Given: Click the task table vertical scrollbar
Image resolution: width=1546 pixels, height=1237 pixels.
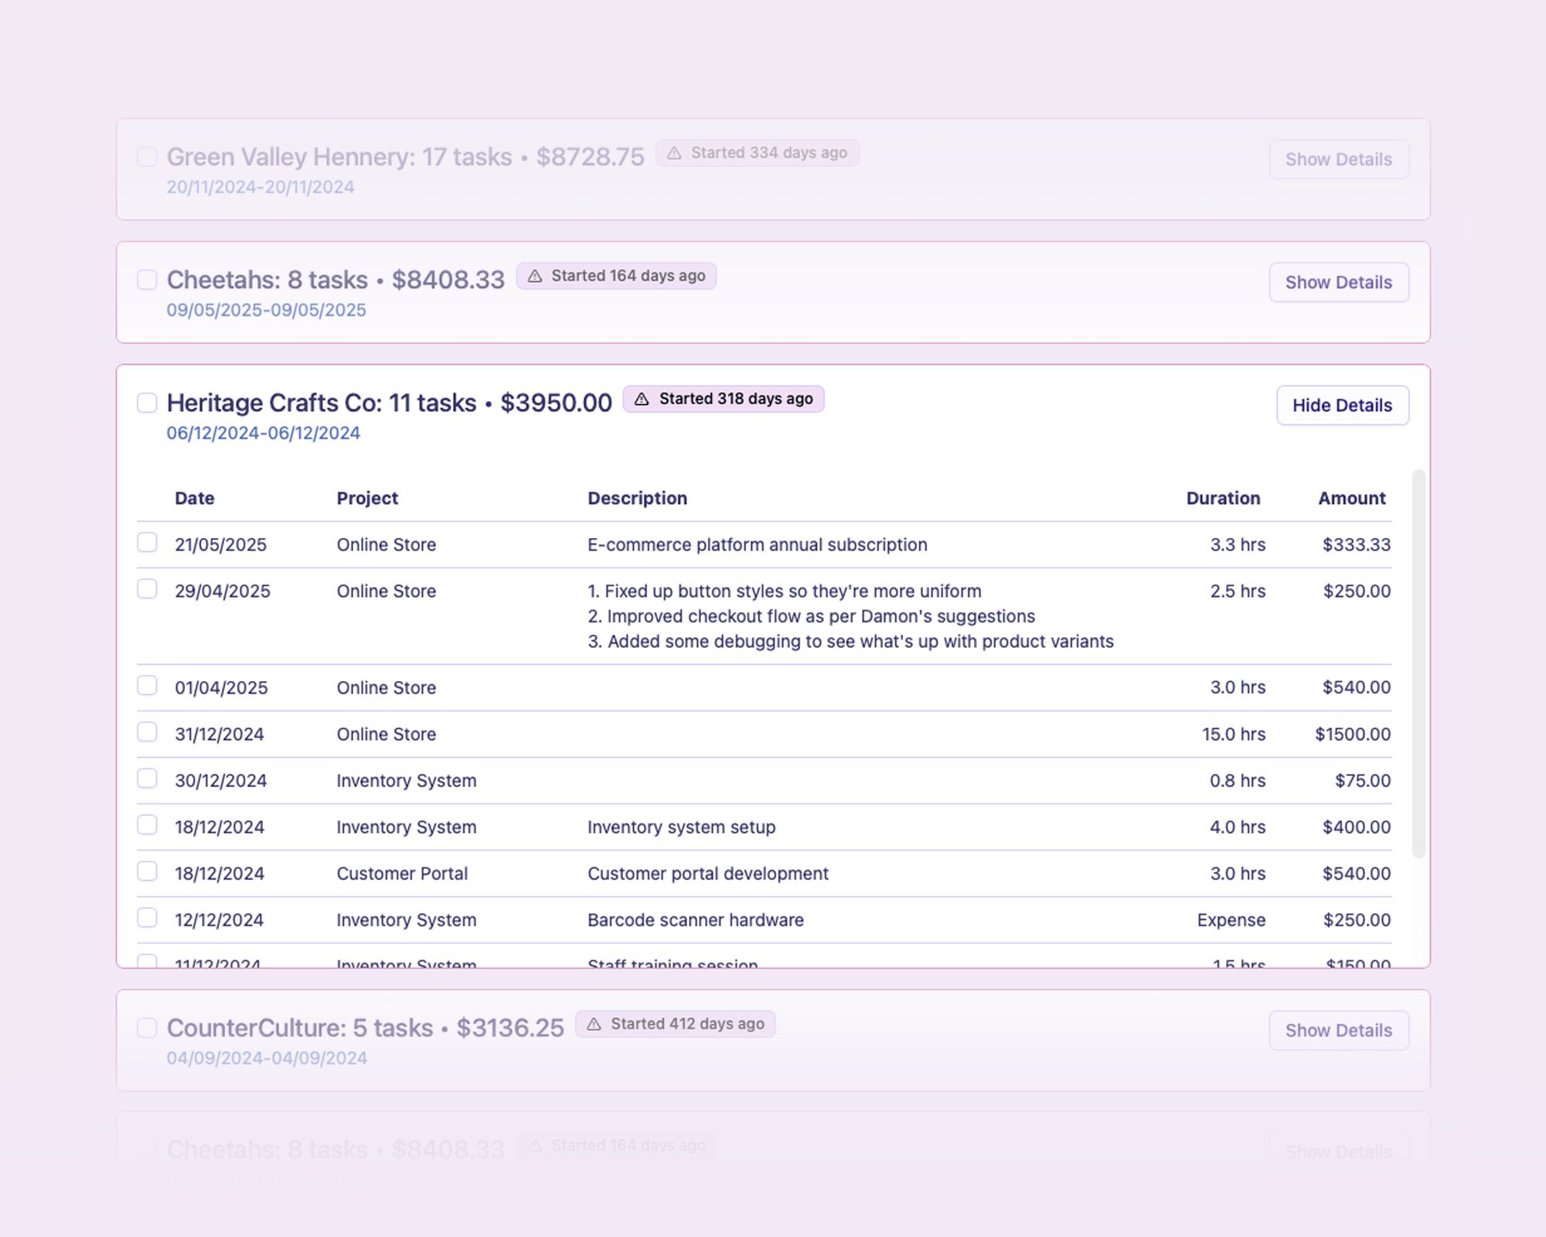Looking at the screenshot, I should tap(1418, 663).
